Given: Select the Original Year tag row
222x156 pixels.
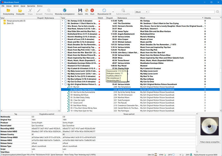Looking at the screenshot, I should [98, 120].
